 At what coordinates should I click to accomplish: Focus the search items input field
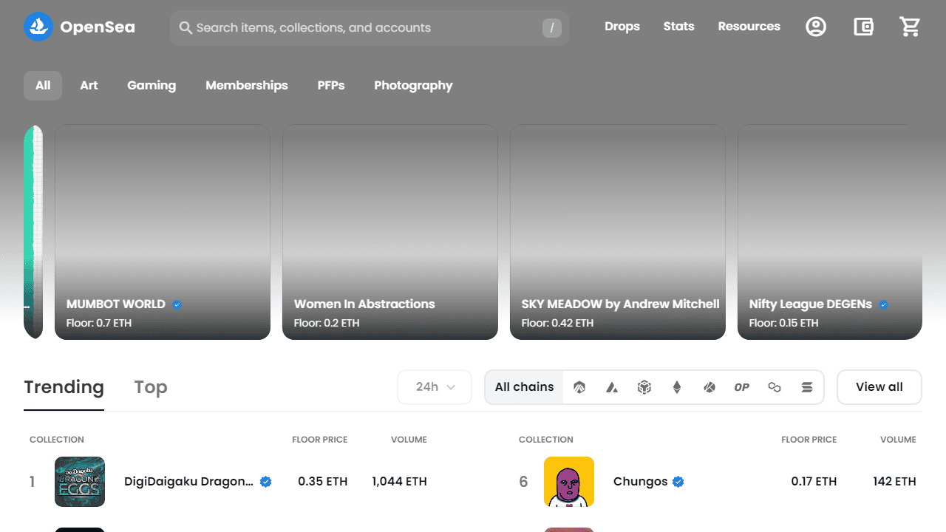(x=370, y=28)
